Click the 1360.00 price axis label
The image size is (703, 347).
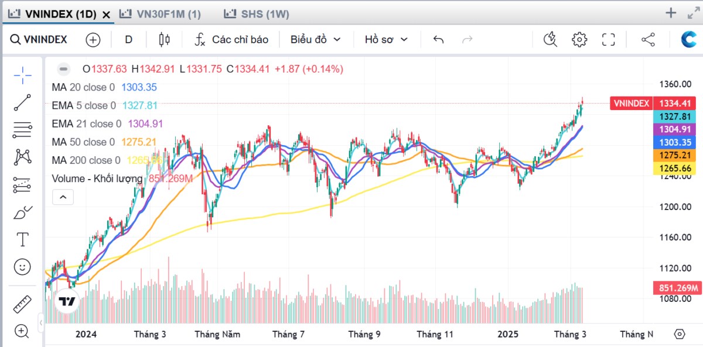click(x=675, y=84)
